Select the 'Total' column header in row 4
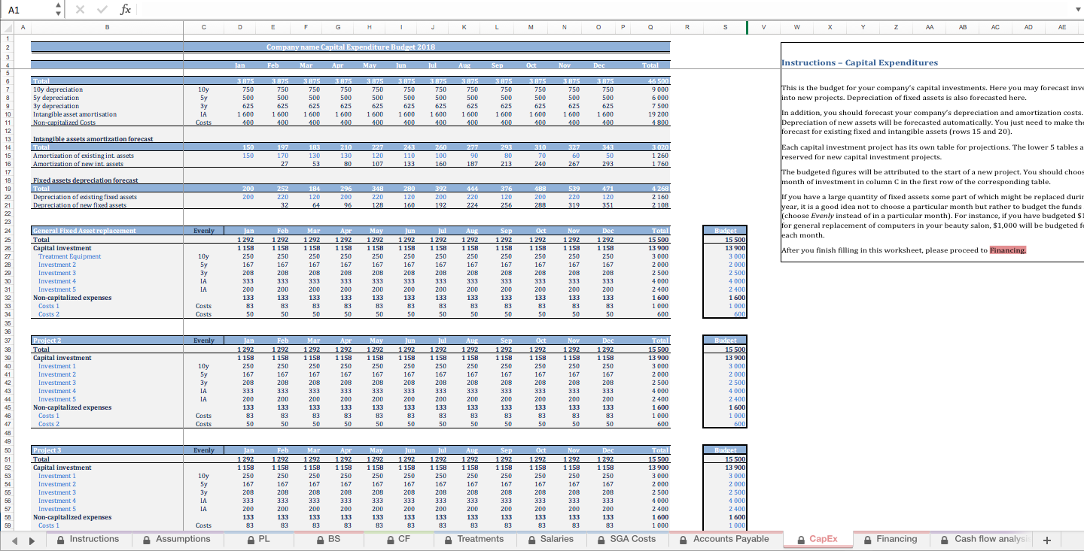 click(650, 65)
